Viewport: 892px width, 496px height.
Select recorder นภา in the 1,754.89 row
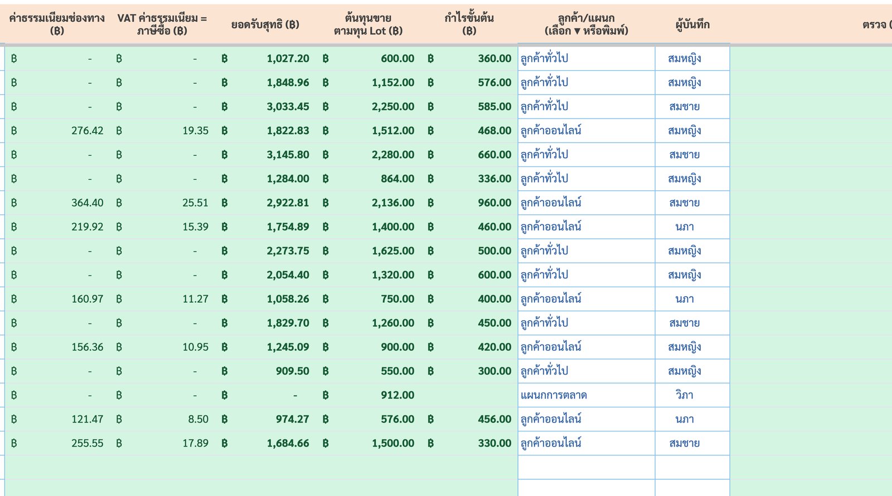(692, 227)
